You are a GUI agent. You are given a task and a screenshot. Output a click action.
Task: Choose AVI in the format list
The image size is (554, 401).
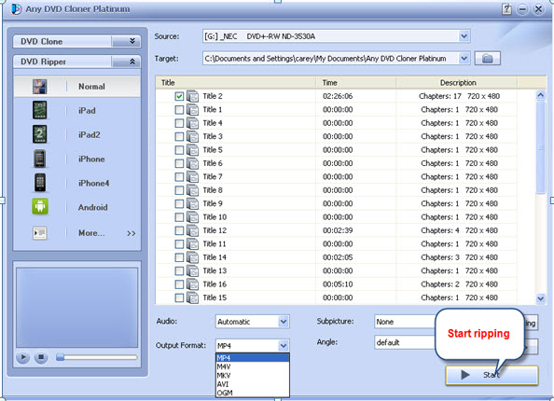[253, 384]
